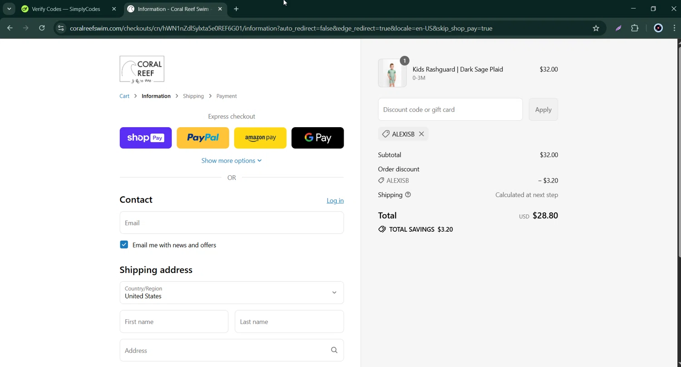Click the Information breadcrumb step
Viewport: 681px width, 367px height.
[156, 96]
